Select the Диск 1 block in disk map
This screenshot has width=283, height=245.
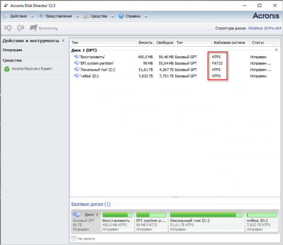pos(86,221)
